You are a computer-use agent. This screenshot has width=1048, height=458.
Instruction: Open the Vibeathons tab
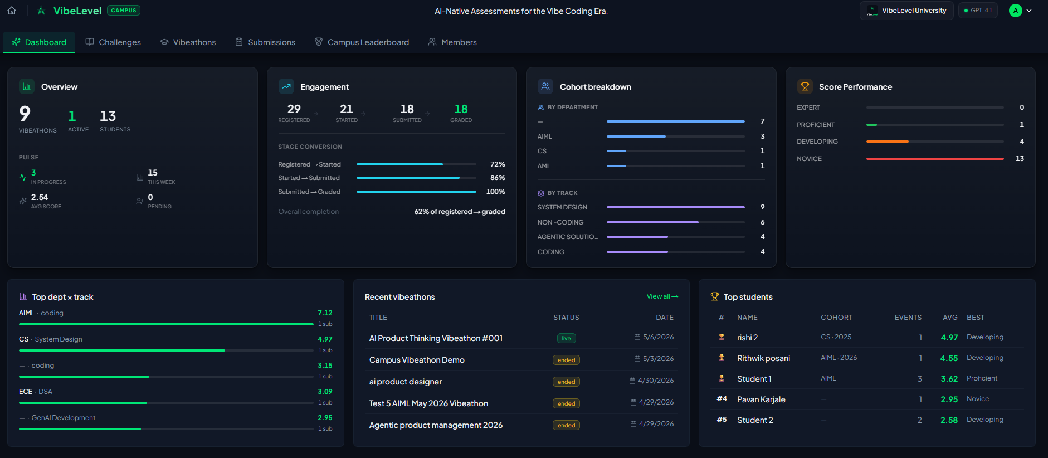click(188, 42)
